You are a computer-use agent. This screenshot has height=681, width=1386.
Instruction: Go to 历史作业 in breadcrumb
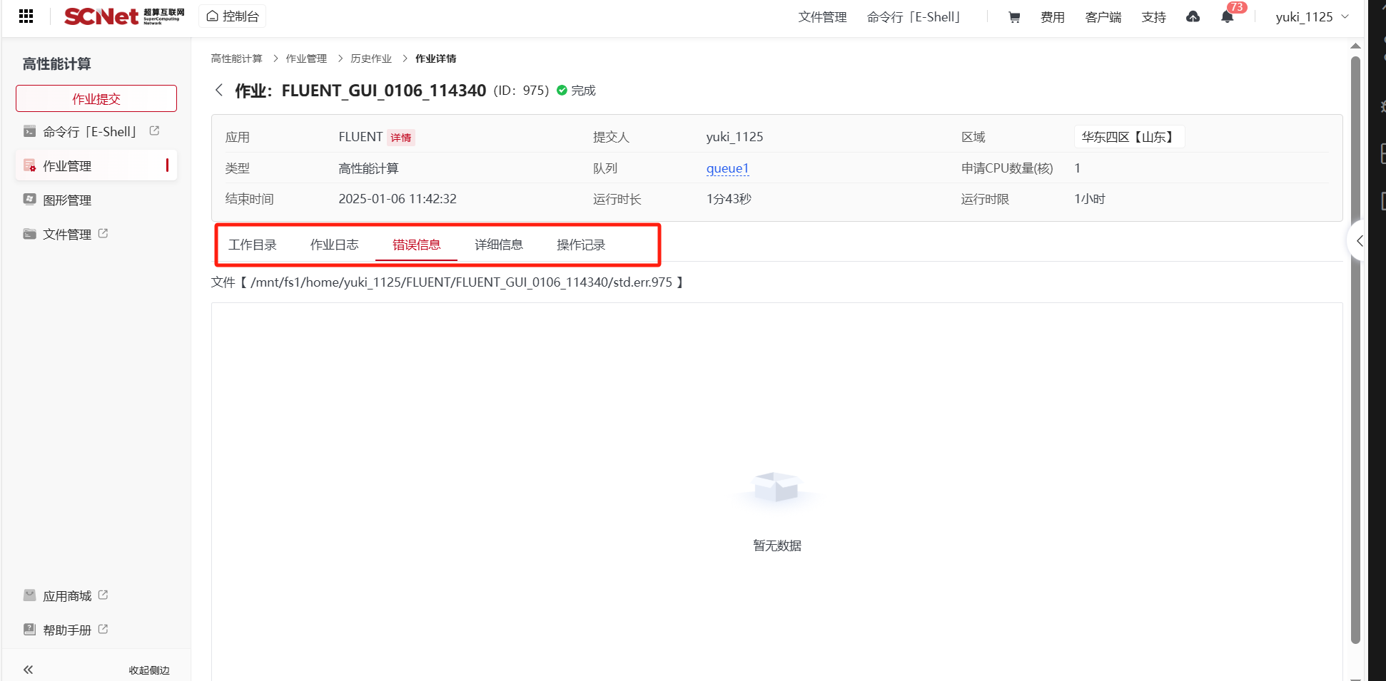370,58
